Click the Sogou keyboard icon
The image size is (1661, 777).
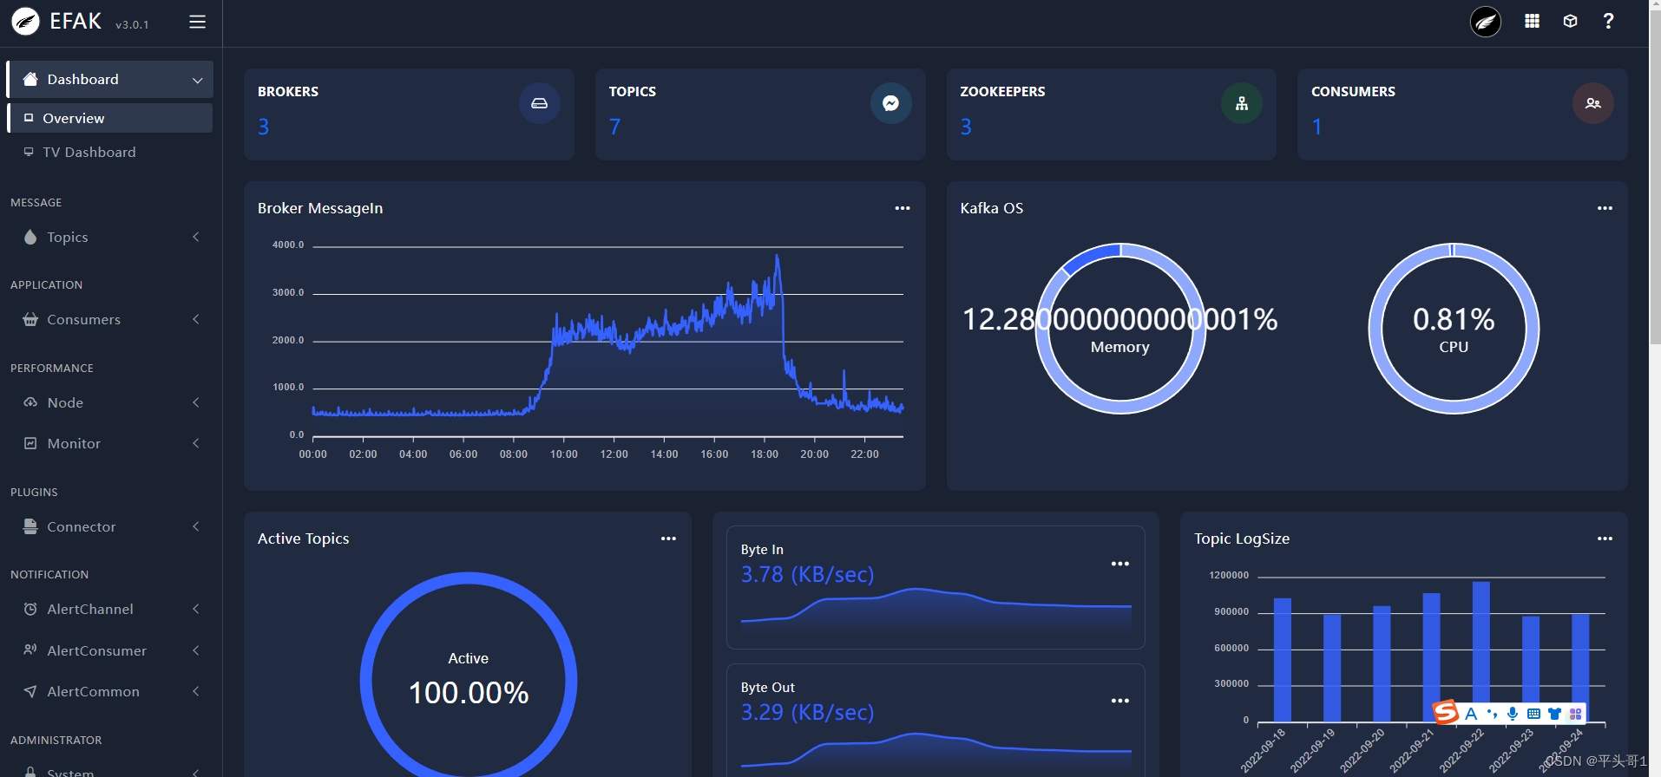tap(1533, 714)
